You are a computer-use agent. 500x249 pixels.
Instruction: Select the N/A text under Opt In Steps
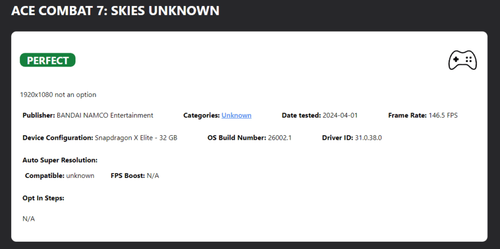[x=29, y=218]
